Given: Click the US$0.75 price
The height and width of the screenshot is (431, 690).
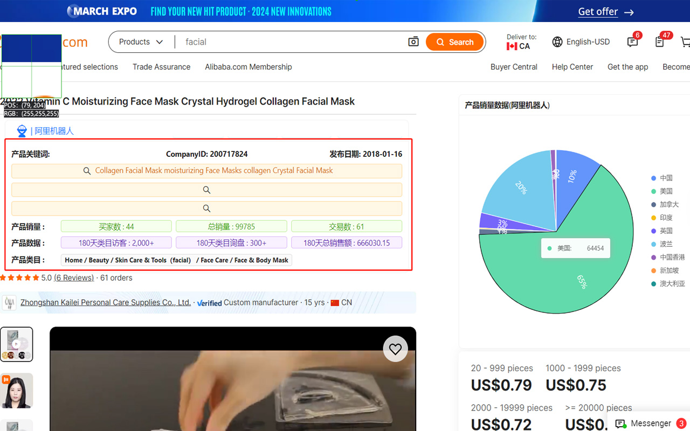Looking at the screenshot, I should (x=576, y=385).
